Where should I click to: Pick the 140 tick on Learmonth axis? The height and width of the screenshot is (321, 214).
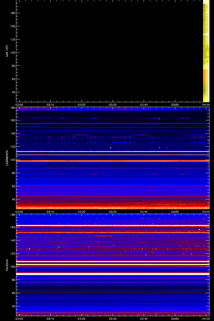(x=13, y=133)
